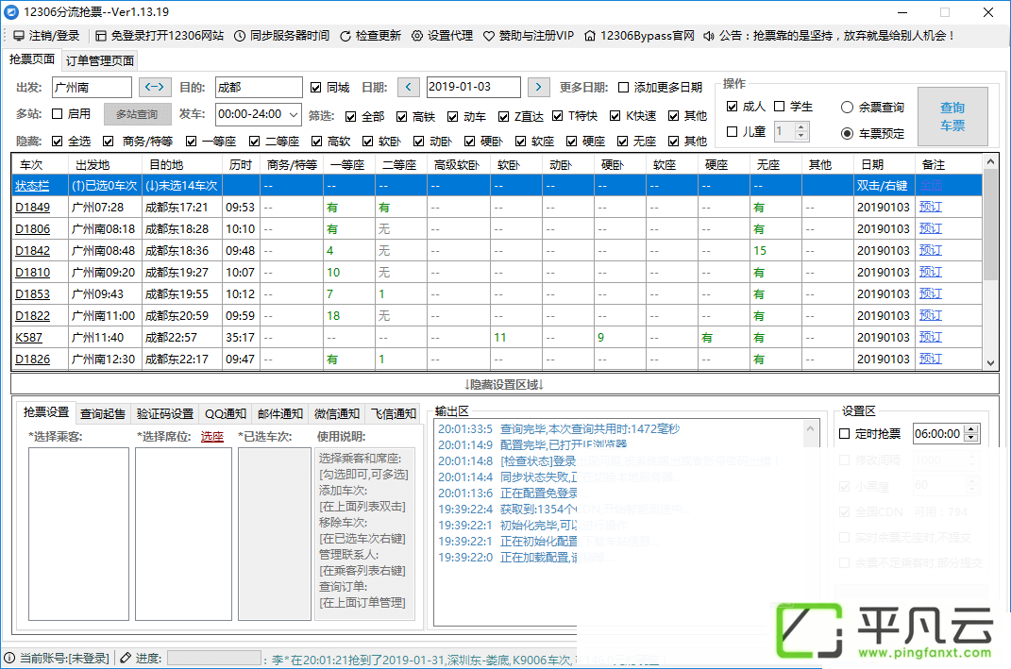
Task: Click the gear icon for 设置代理
Action: [x=417, y=36]
